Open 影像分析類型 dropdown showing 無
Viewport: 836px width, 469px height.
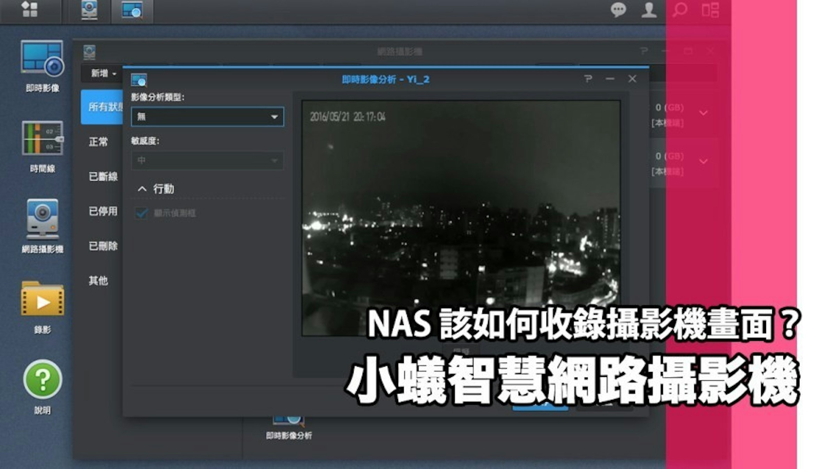[x=207, y=116]
